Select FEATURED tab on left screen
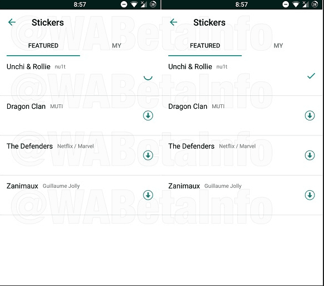 (x=43, y=46)
